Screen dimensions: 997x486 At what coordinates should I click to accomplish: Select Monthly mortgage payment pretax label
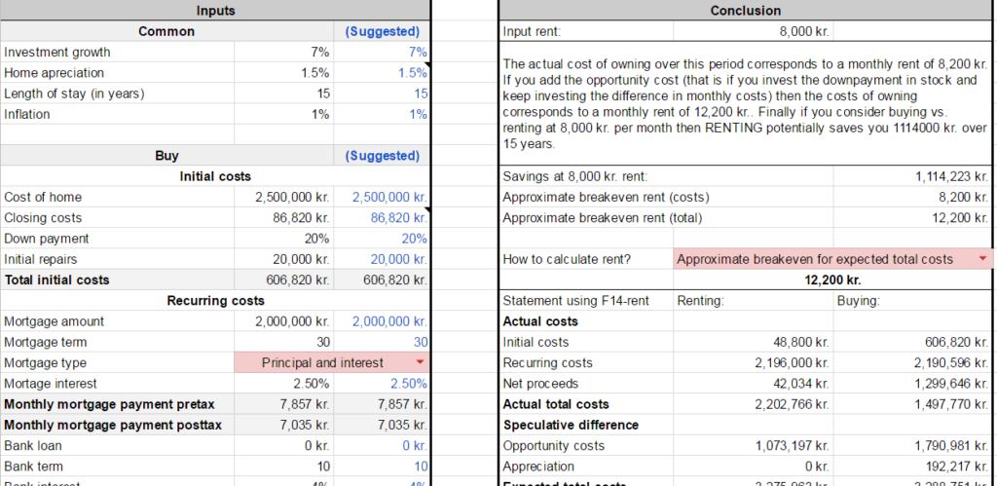pyautogui.click(x=117, y=404)
